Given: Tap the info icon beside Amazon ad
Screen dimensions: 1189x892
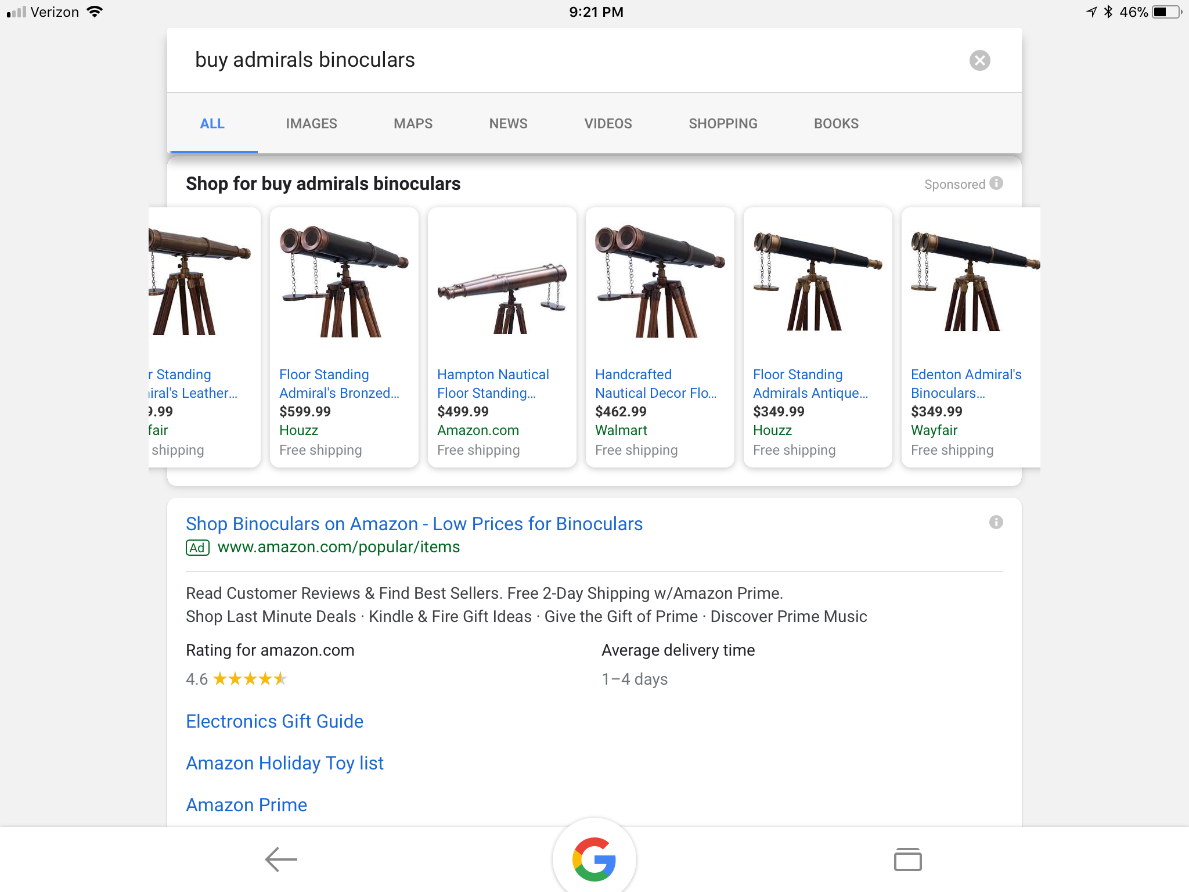Looking at the screenshot, I should point(996,523).
